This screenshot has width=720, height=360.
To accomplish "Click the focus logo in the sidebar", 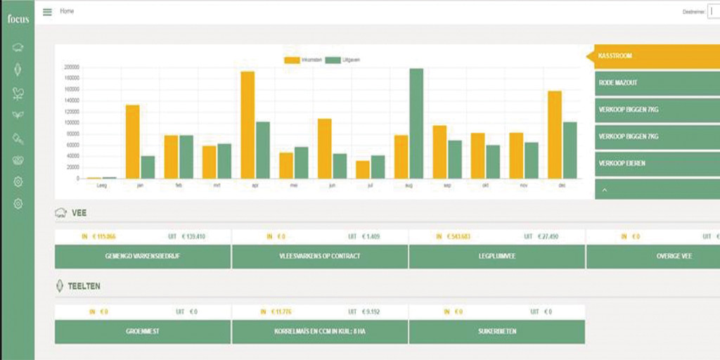I will point(18,19).
